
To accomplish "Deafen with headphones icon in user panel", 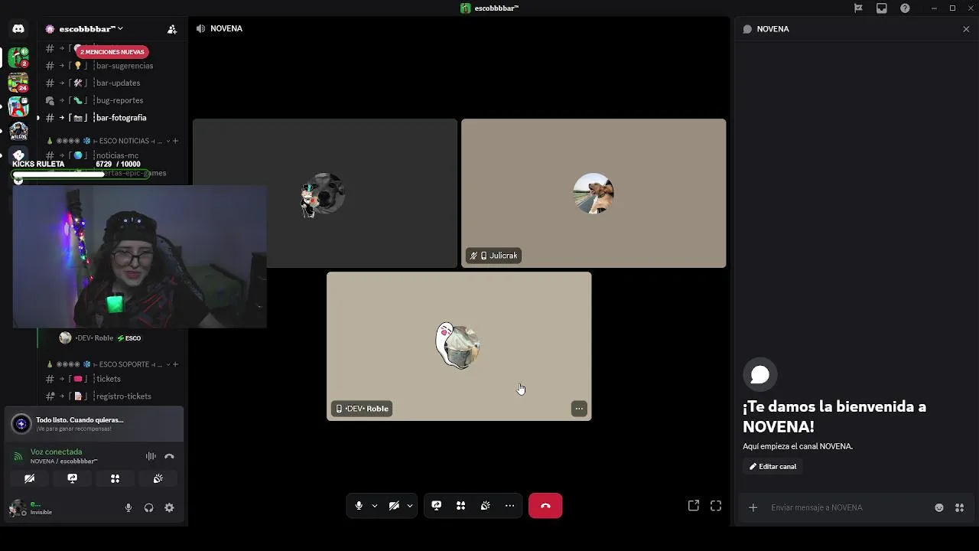I will click(x=149, y=508).
